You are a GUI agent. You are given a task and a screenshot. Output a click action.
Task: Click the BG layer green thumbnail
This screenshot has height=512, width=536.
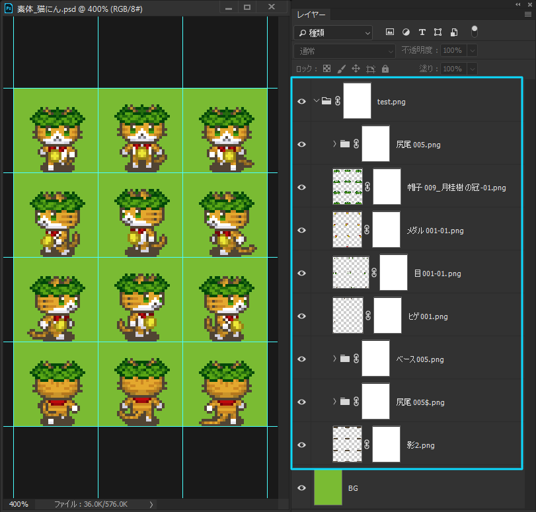pyautogui.click(x=328, y=488)
